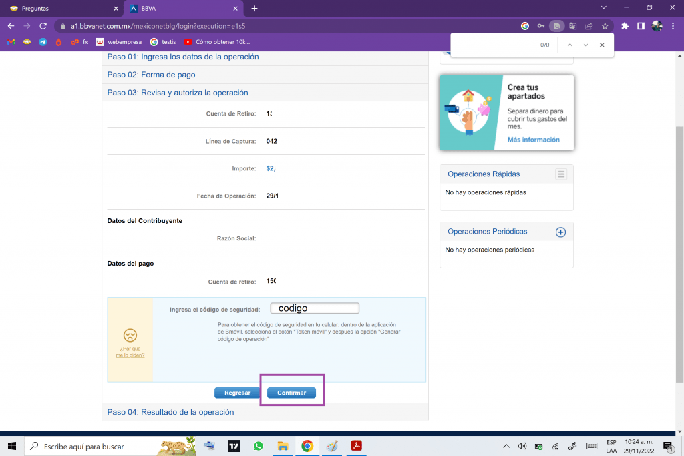
Task: Open Windows Start menu
Action: 12,446
